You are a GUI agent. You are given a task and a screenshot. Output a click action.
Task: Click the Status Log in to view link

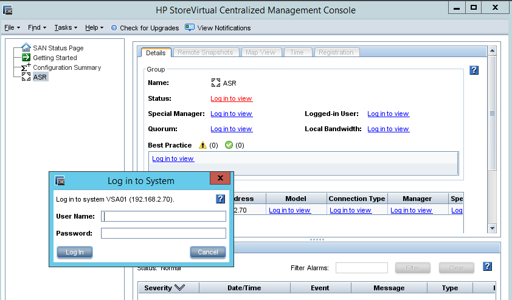[x=231, y=98]
